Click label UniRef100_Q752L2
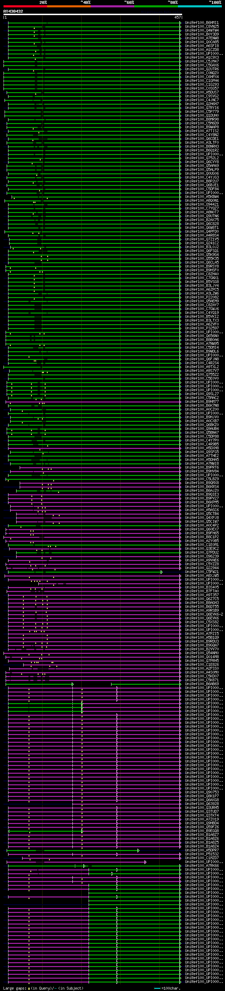Viewport: 225px width, 991px height. tap(202, 158)
